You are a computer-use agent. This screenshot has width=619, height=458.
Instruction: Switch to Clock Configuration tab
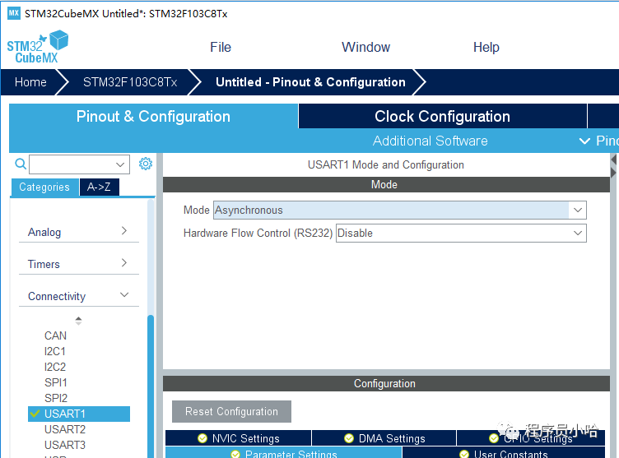tap(442, 116)
